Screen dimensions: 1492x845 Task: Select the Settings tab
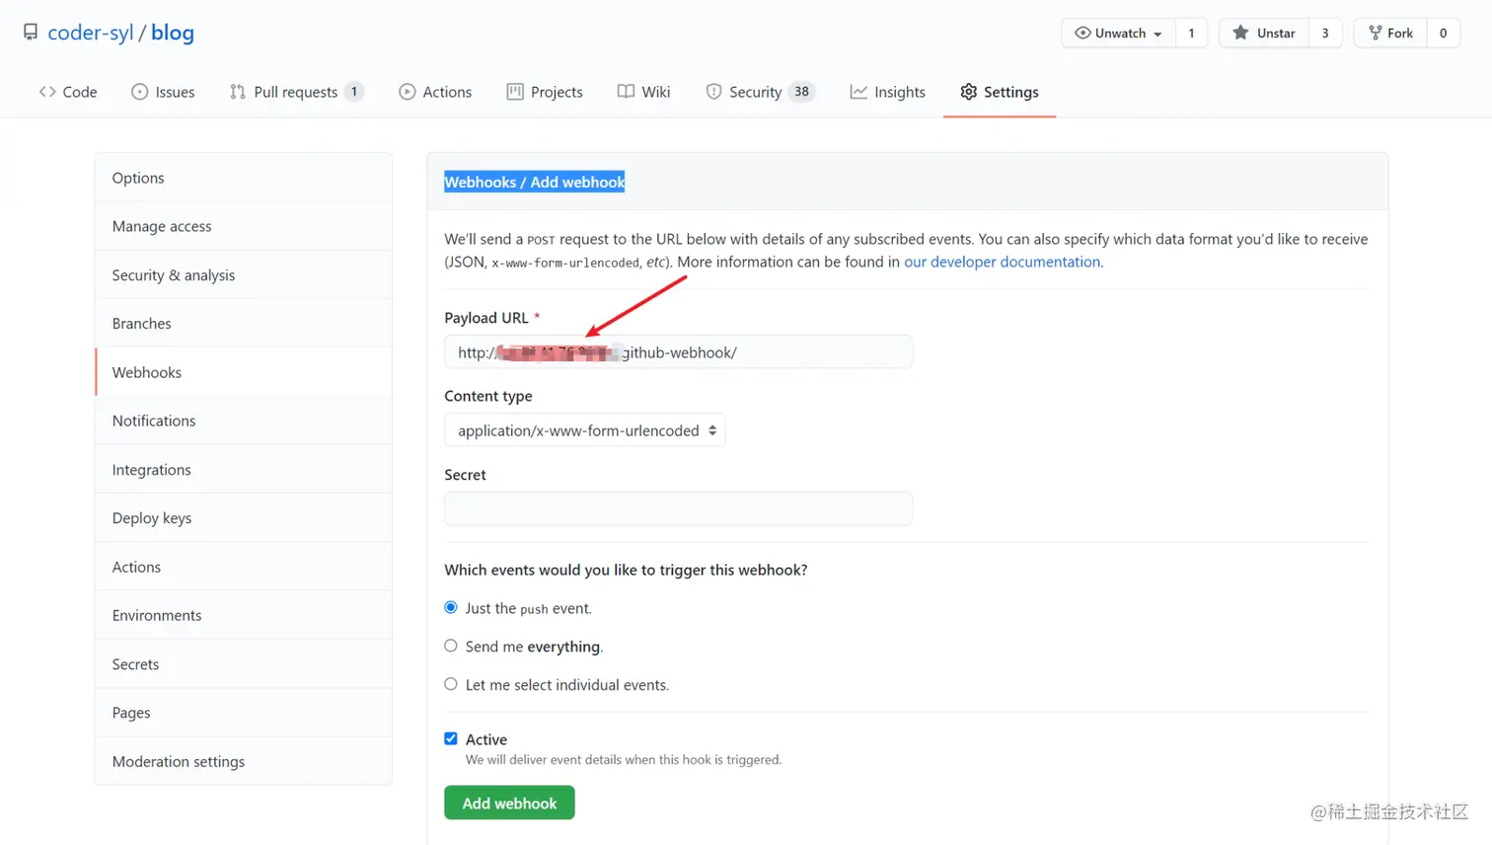(x=1000, y=92)
